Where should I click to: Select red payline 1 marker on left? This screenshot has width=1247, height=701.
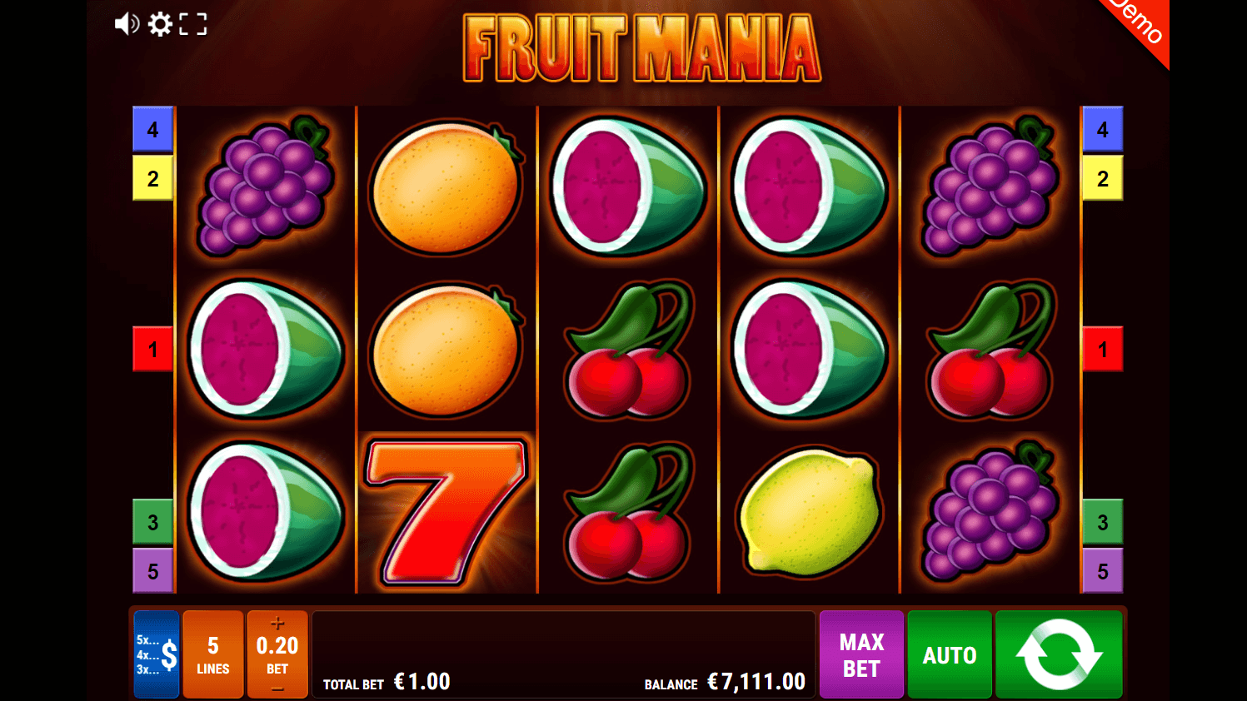point(152,349)
